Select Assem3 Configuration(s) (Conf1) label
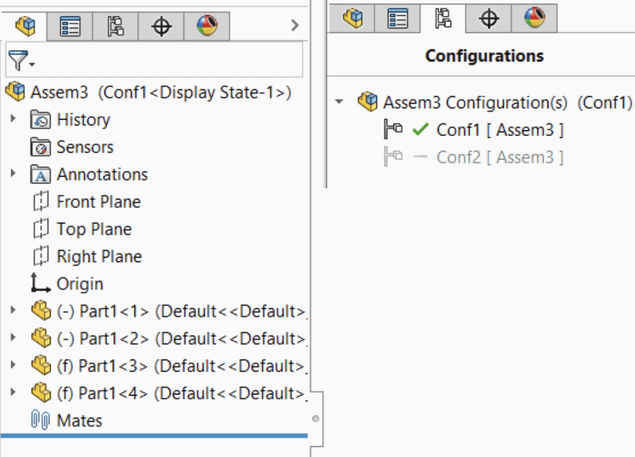This screenshot has height=457, width=635. click(x=508, y=103)
